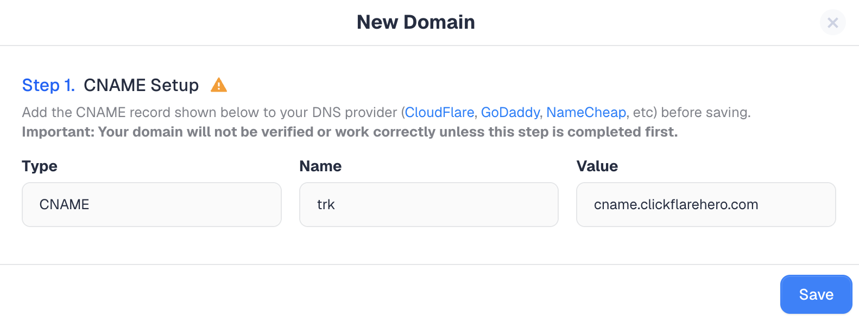The height and width of the screenshot is (323, 859).
Task: Save the new domain
Action: tap(816, 294)
